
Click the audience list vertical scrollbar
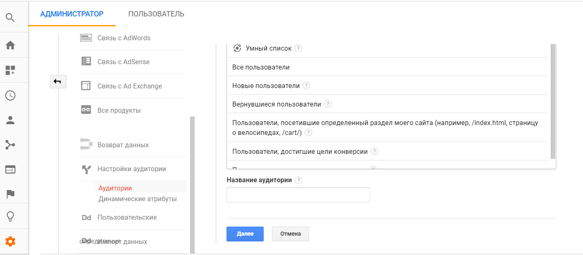[x=553, y=101]
